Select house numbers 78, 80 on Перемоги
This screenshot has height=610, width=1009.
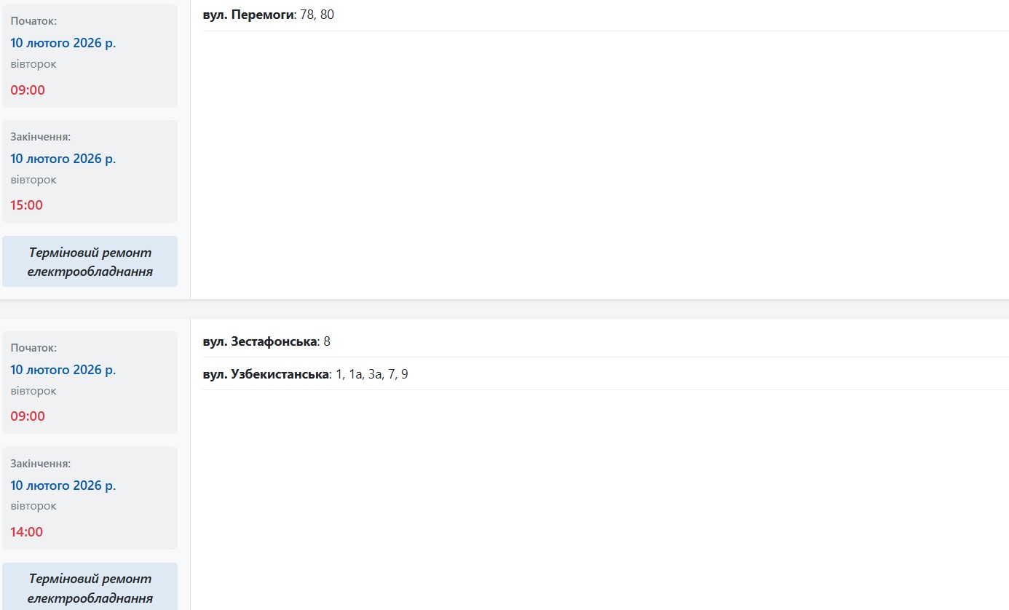pos(317,15)
